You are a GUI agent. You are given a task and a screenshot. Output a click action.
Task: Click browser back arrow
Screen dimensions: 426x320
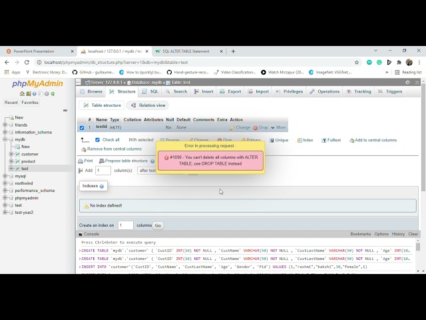pos(7,62)
